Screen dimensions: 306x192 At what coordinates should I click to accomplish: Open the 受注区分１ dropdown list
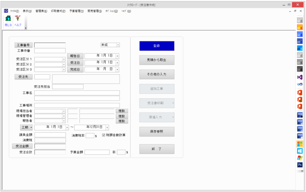(64, 59)
